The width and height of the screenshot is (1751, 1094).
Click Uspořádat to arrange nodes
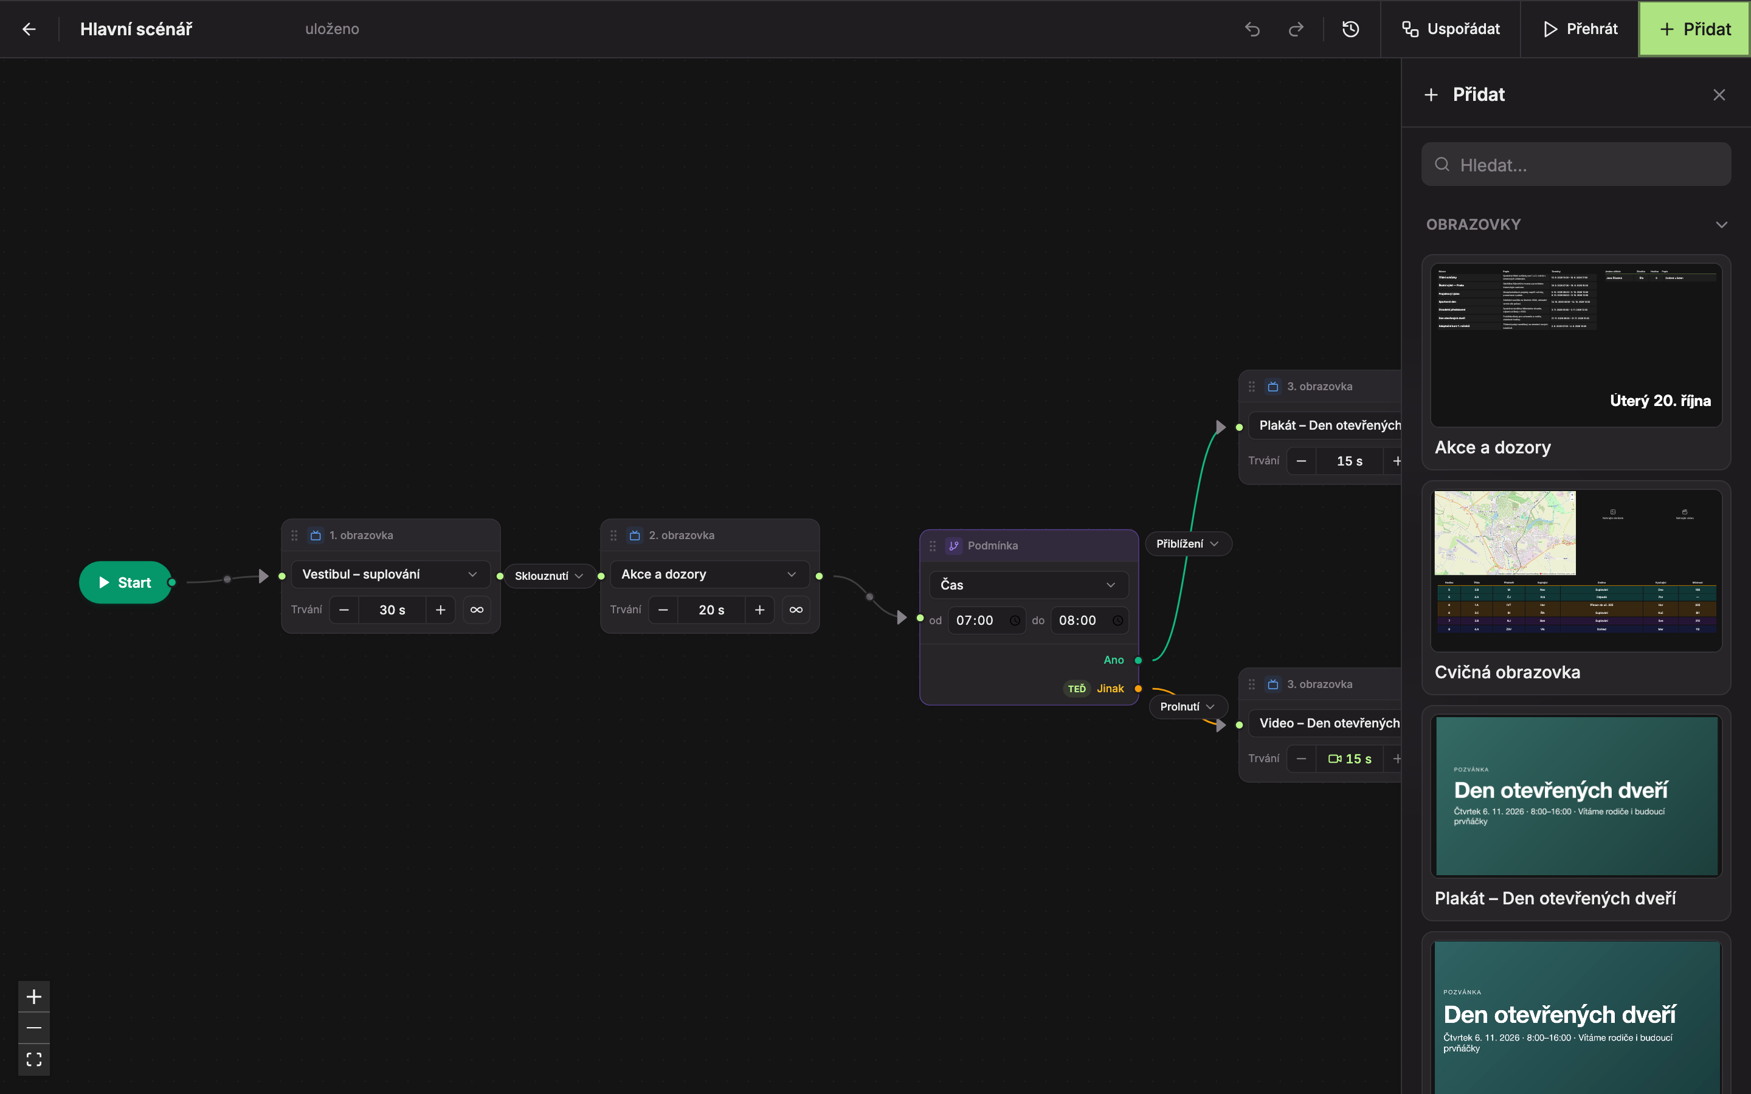1451,29
